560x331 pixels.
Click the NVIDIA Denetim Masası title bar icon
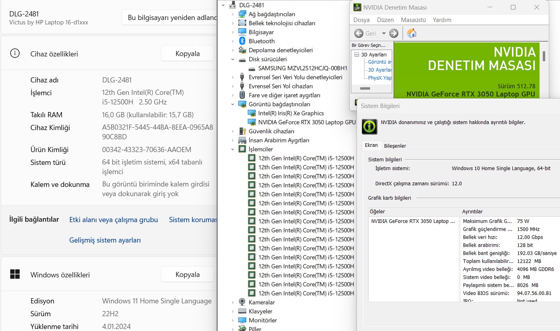pyautogui.click(x=357, y=7)
